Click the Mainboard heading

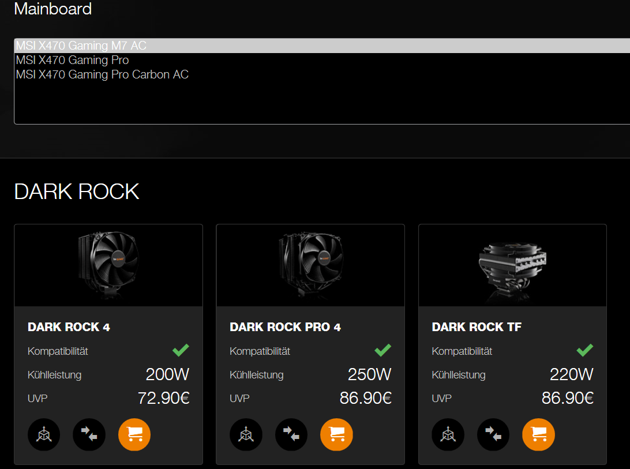(53, 9)
